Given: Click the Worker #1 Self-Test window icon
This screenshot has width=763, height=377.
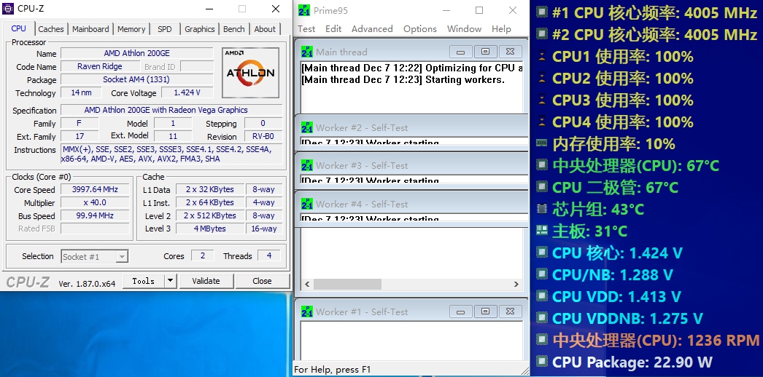Looking at the screenshot, I should (x=307, y=311).
